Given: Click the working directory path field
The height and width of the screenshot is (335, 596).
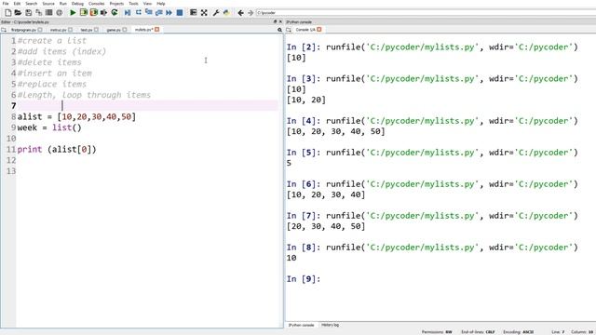Looking at the screenshot, I should click(x=426, y=12).
